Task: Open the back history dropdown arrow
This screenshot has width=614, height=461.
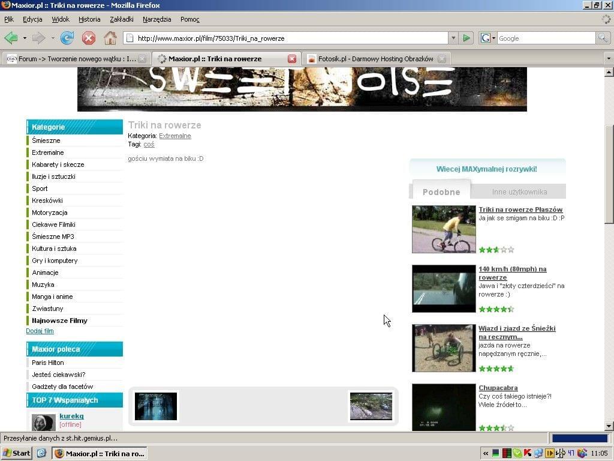Action: [25, 38]
